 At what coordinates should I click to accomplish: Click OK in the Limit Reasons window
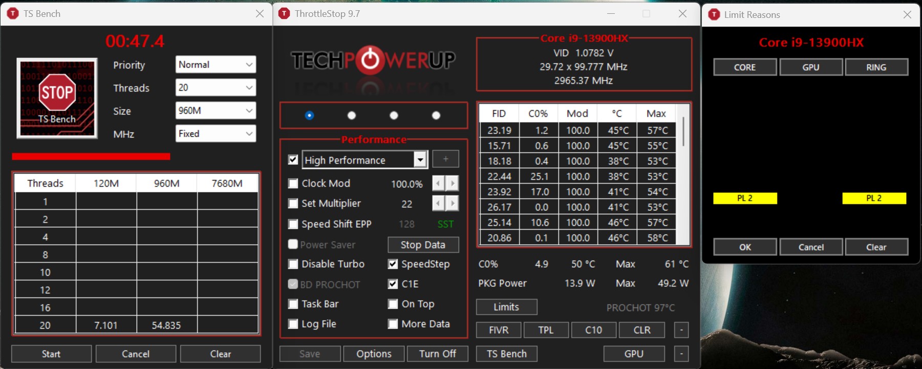click(745, 247)
